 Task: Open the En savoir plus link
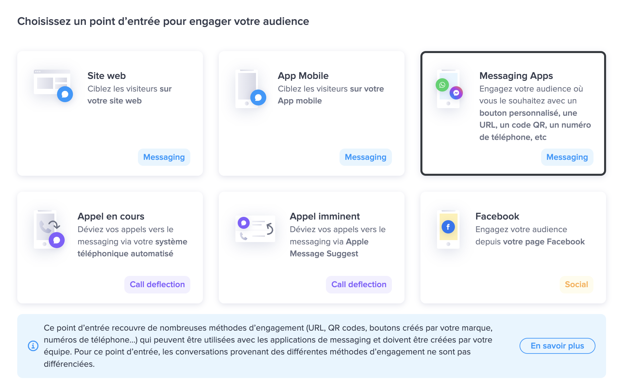coord(557,346)
